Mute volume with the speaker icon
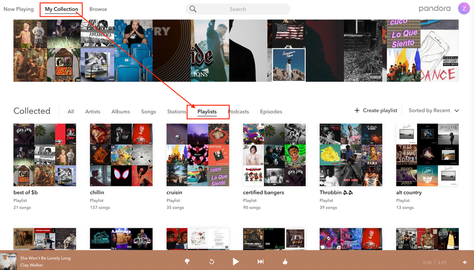 [465, 262]
